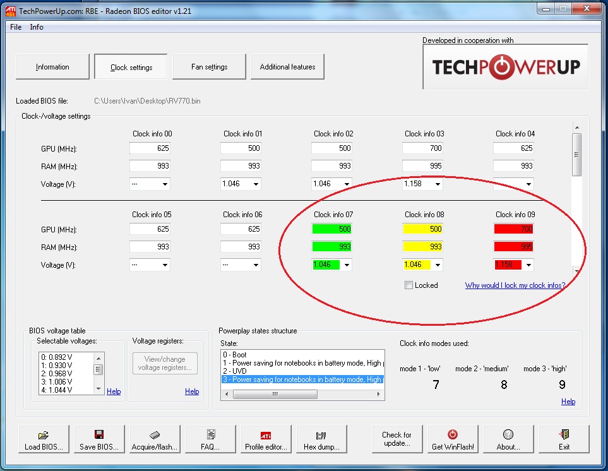Enable the Locked checkbox

[x=409, y=285]
